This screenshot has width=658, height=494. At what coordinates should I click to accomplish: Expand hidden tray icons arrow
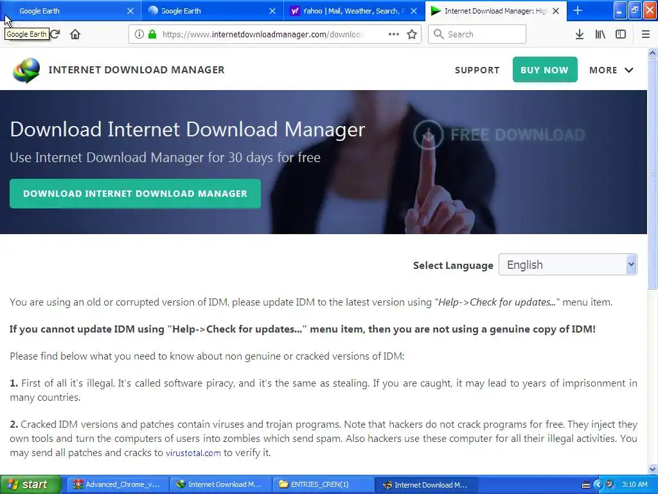click(x=598, y=484)
